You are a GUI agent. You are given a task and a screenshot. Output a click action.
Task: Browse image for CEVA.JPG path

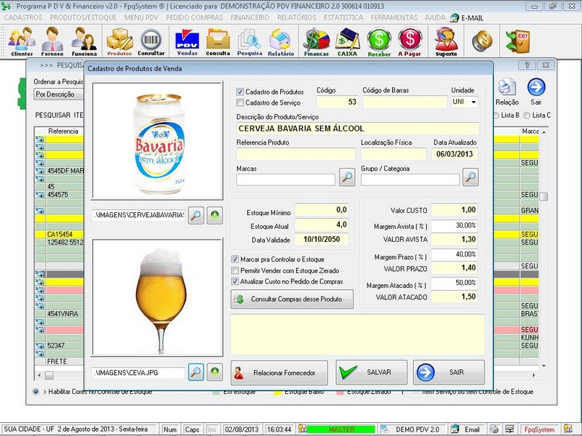point(196,372)
